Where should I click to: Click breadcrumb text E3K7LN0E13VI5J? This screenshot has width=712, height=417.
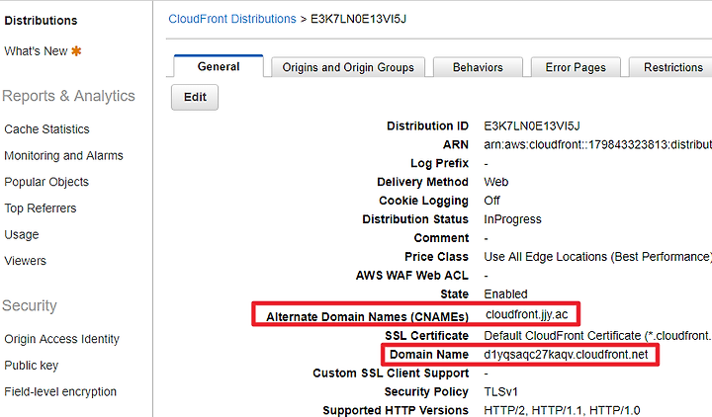coord(358,19)
